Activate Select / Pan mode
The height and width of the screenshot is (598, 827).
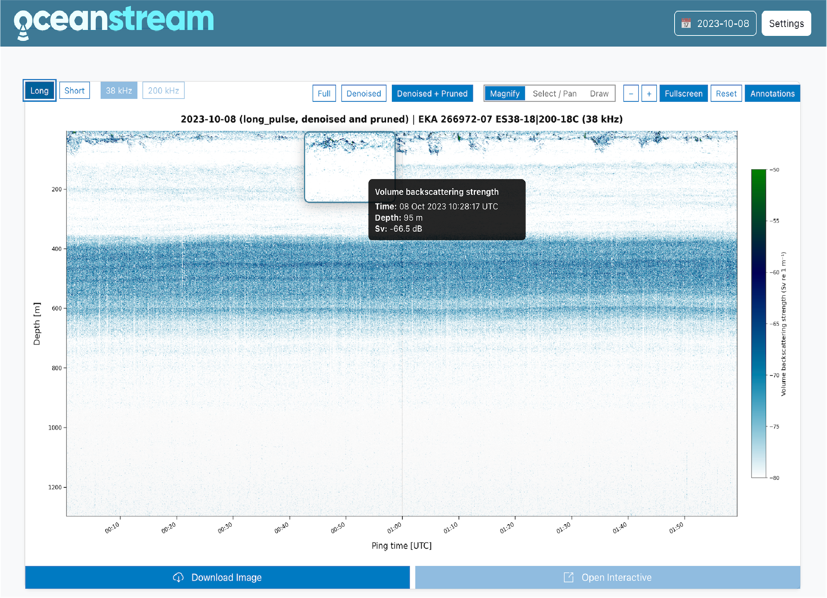pos(554,93)
